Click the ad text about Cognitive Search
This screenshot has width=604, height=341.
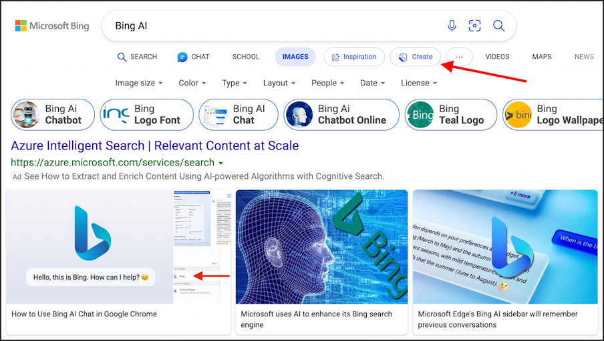[x=204, y=177]
